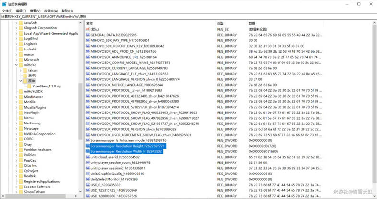Open the 收藏夹(A) menu

point(51,11)
